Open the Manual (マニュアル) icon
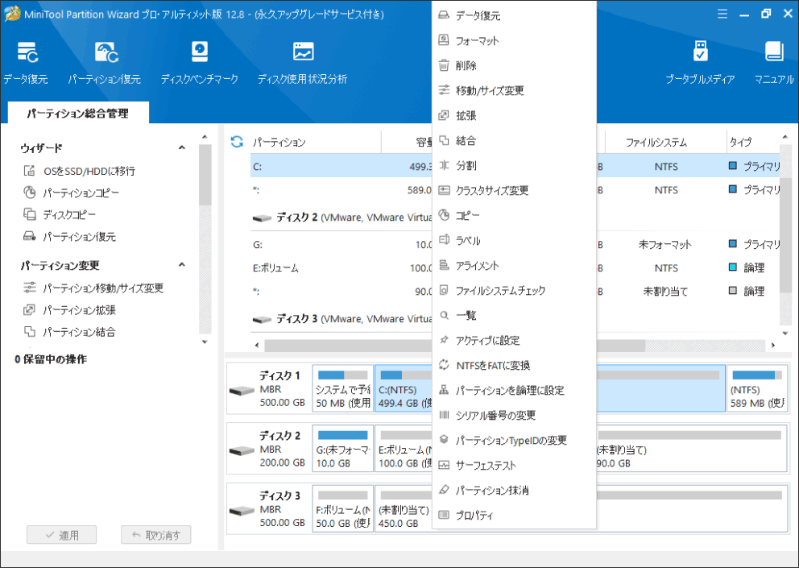Screen dimensions: 799x568 tap(774, 52)
